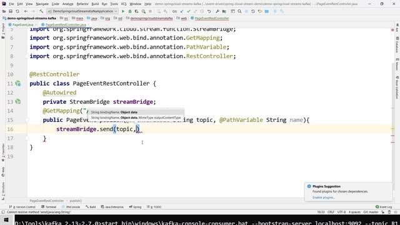The image size is (400, 225).
Task: Click the tool windows toggle icon in status bar
Action: pos(3,212)
